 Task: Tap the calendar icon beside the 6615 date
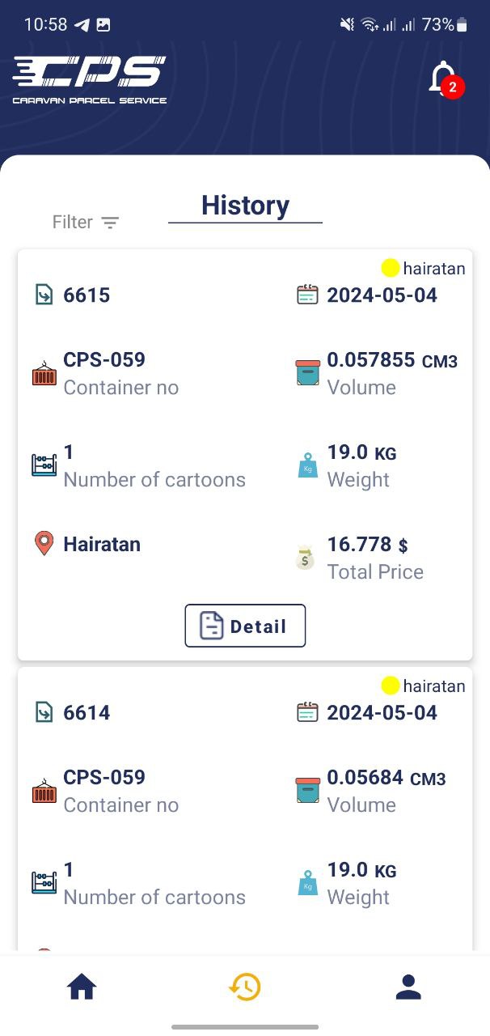(307, 295)
